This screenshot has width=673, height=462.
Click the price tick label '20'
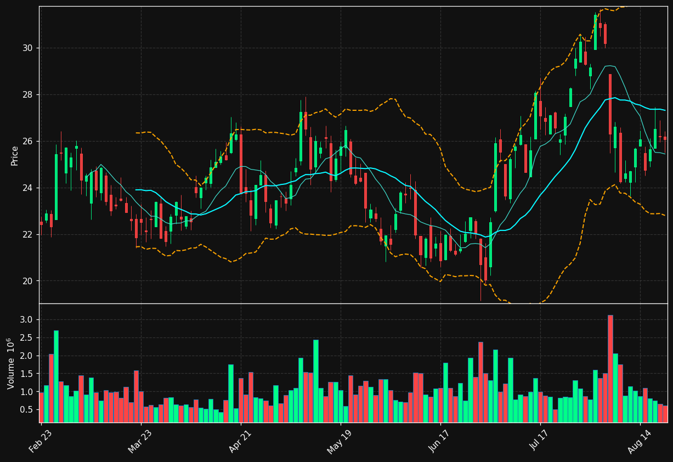pyautogui.click(x=28, y=281)
